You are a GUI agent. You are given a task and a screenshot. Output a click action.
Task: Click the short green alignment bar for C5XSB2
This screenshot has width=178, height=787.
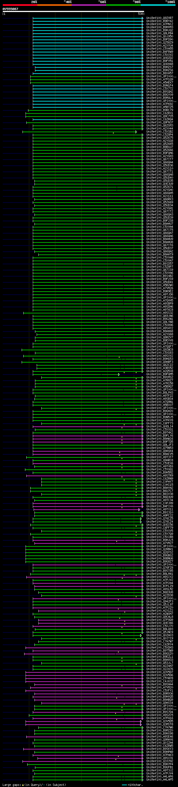80,132
